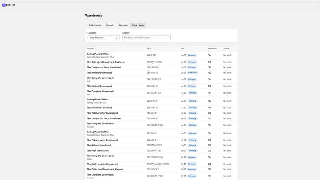Viewport: 320px width, 180px height.
Task: Click the SKU column header
Action: point(149,48)
